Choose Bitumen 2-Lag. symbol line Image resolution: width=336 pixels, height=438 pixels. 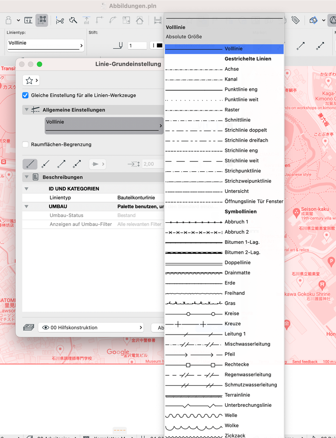tap(224, 252)
